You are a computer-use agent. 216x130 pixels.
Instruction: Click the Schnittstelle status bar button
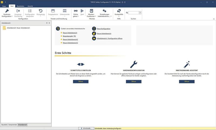coord(86,128)
